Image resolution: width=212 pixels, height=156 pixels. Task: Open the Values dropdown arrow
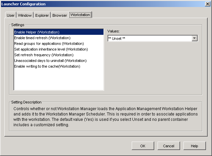tap(195, 38)
